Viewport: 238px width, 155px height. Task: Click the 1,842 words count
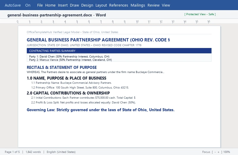click(x=33, y=152)
